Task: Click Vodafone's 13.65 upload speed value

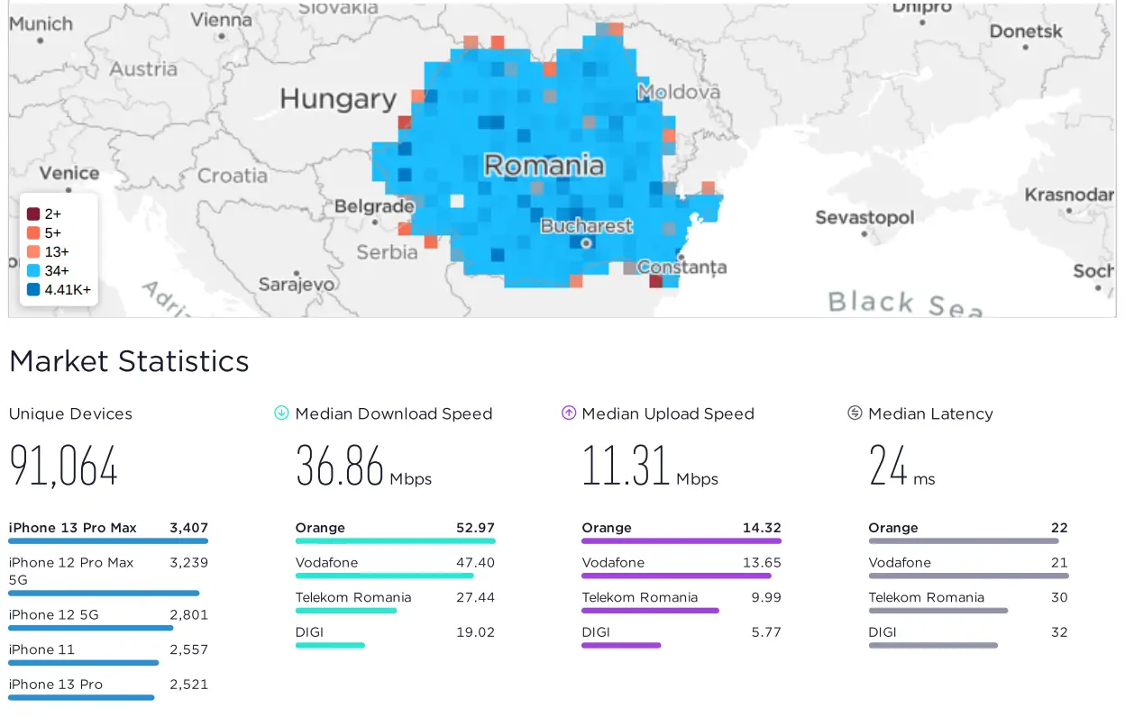Action: click(762, 563)
